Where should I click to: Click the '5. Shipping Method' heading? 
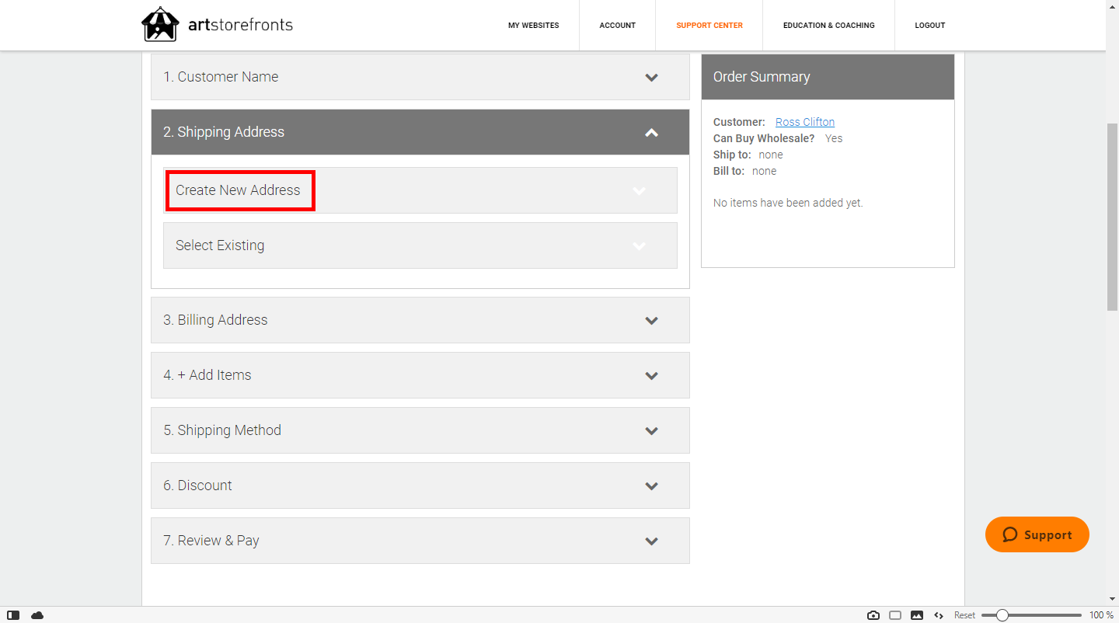[222, 430]
